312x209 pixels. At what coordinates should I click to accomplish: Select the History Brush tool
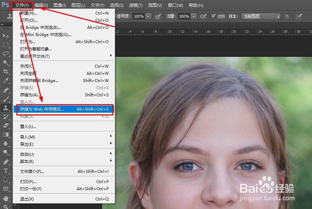[5, 117]
